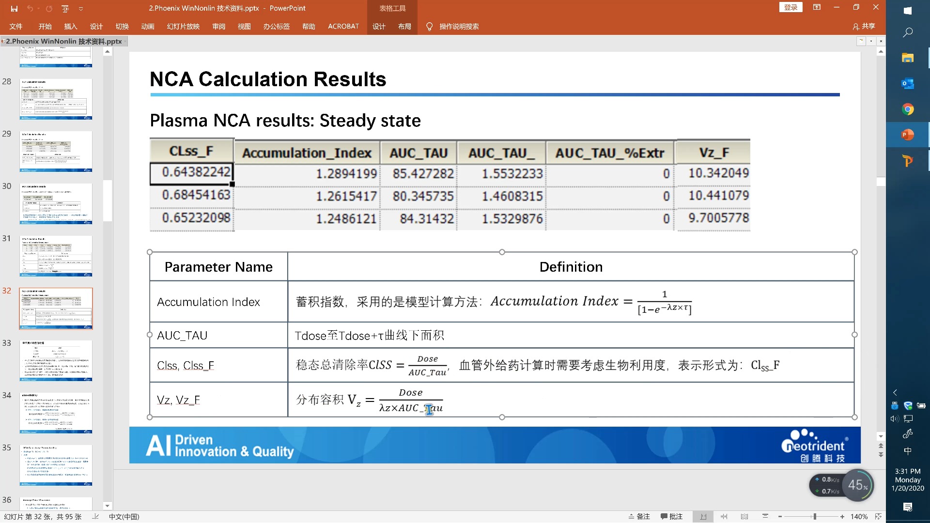Click the zoom out minus button
The width and height of the screenshot is (930, 523).
click(780, 517)
